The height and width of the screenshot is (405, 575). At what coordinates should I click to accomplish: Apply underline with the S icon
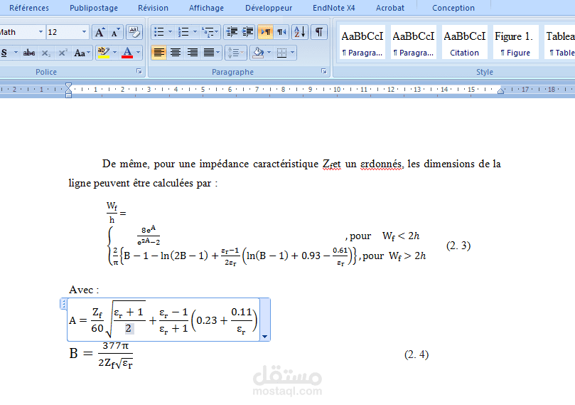pyautogui.click(x=4, y=53)
